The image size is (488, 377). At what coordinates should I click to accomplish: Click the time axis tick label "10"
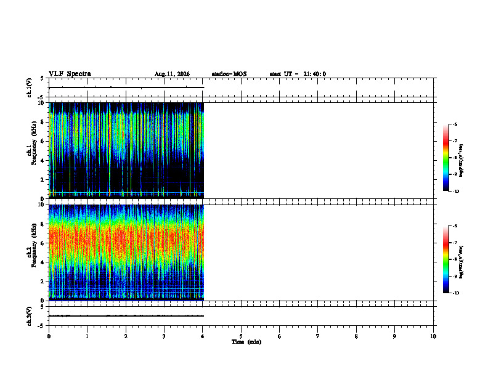(x=433, y=336)
